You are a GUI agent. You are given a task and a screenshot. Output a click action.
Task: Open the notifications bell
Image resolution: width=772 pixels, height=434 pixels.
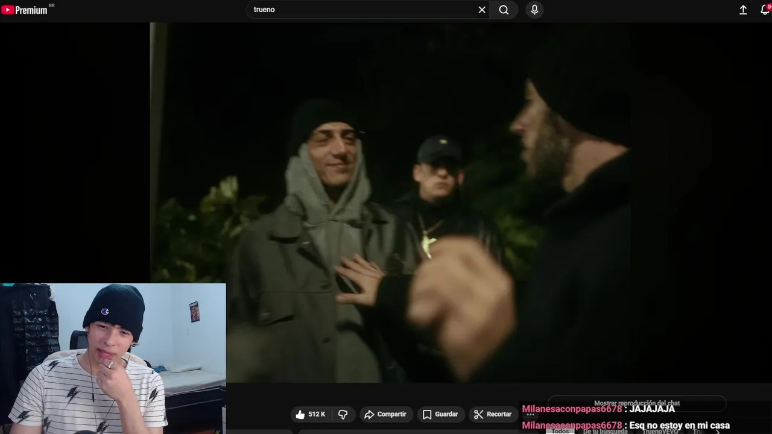click(765, 10)
